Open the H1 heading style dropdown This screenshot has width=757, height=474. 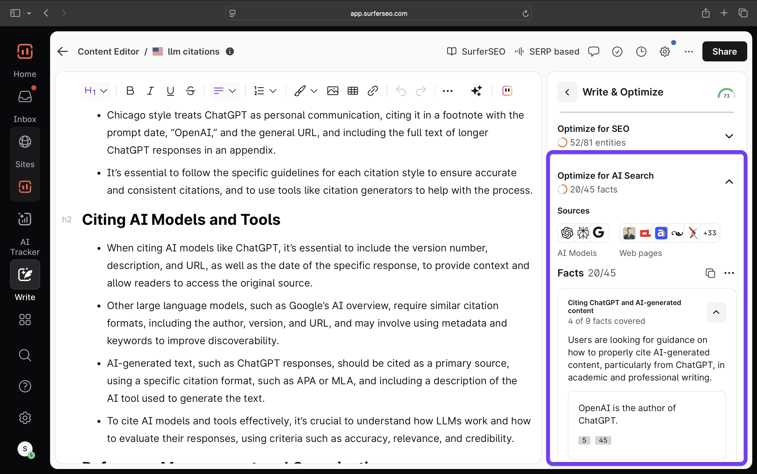pos(96,91)
